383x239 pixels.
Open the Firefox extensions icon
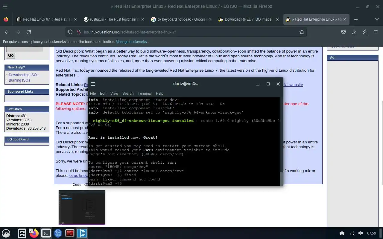point(365,32)
